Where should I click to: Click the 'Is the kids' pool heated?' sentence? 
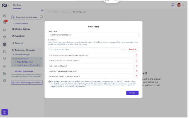tap(91, 66)
